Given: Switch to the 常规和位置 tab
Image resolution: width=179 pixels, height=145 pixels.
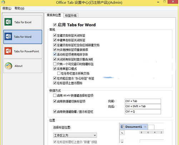Looking at the screenshot, I should click(x=54, y=15).
